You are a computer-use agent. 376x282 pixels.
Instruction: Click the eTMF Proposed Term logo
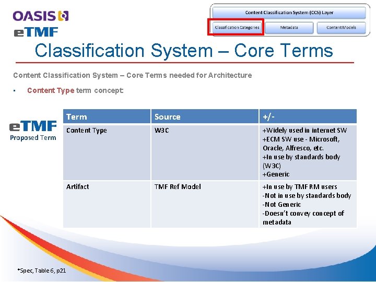[33, 131]
